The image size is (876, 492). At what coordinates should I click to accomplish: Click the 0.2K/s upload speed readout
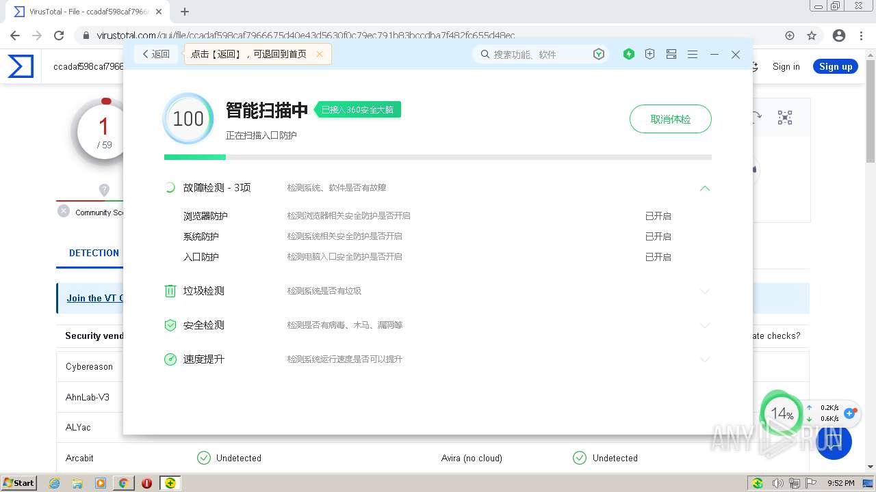[829, 407]
